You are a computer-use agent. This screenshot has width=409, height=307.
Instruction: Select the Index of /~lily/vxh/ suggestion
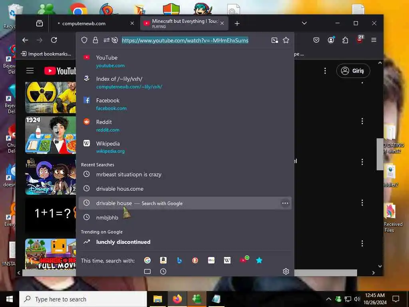[185, 83]
